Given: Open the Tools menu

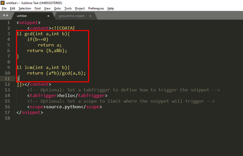Looking at the screenshot, I should click(x=68, y=8).
